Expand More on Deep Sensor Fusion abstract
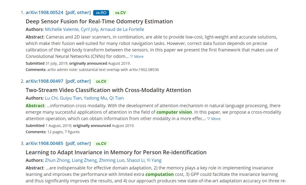This screenshot has height=185, width=306. [x=137, y=56]
